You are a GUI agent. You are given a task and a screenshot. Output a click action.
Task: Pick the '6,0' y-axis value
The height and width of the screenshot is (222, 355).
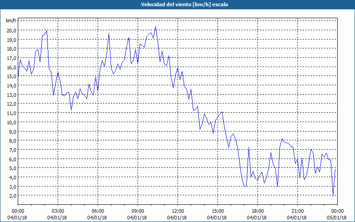click(x=12, y=159)
